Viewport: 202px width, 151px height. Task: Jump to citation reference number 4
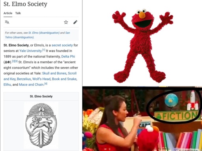tap(46, 84)
